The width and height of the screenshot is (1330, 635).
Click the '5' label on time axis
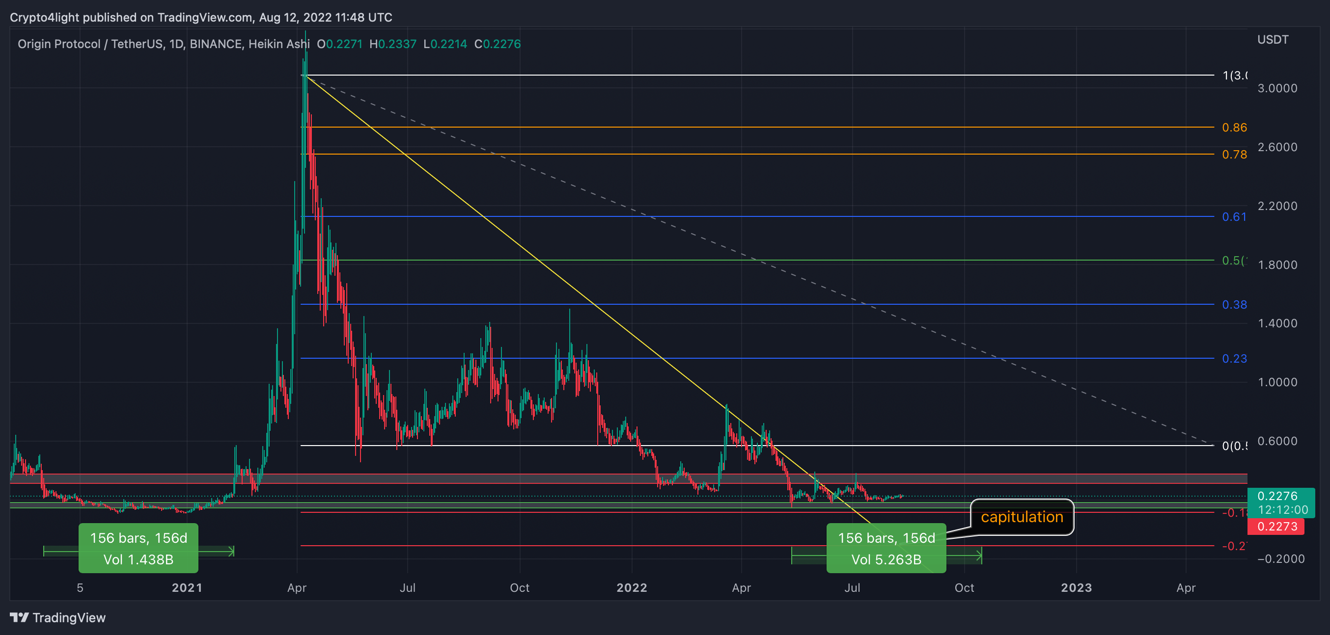click(80, 587)
